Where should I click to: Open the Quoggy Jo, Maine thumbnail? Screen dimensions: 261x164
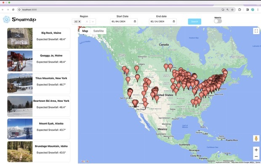tap(20, 61)
